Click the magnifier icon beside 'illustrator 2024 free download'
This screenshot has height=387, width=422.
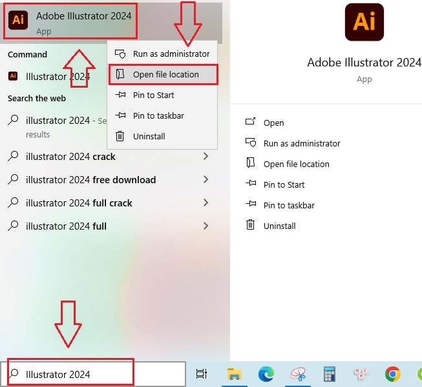pos(13,179)
